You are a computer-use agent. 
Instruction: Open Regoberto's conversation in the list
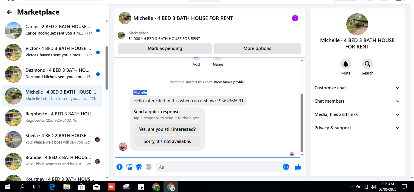click(52, 118)
